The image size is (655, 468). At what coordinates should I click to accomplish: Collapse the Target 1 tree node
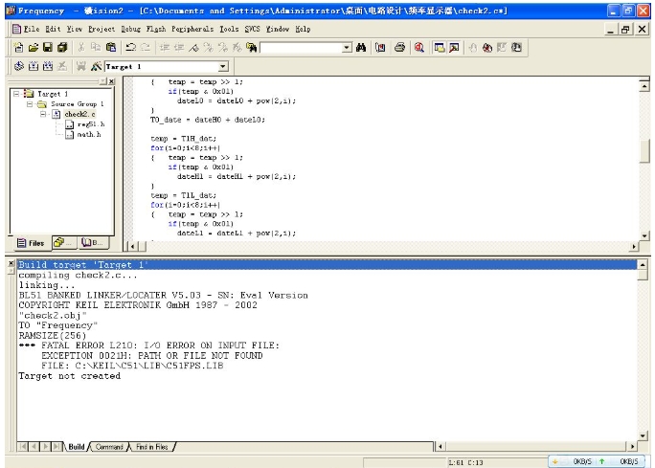click(17, 94)
